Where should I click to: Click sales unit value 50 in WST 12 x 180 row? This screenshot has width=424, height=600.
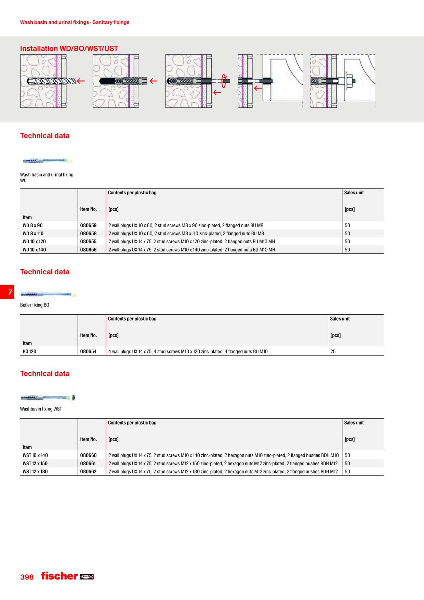[x=347, y=472]
